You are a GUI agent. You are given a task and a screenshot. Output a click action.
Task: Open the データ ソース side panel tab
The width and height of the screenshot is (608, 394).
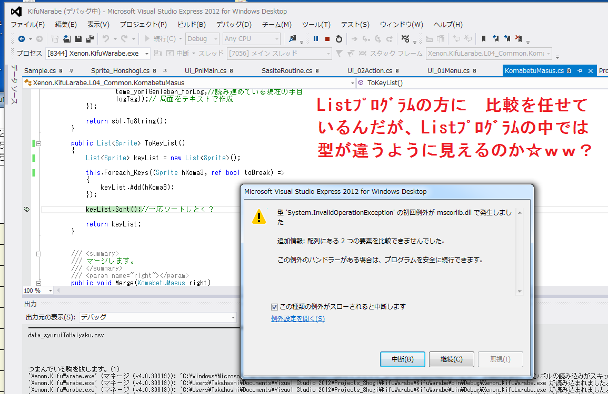14,85
